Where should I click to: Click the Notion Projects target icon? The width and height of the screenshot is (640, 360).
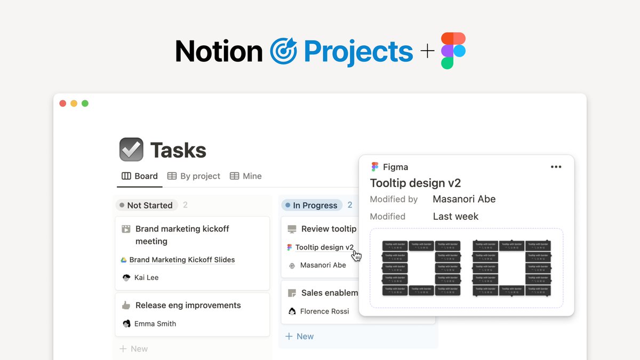coord(283,51)
